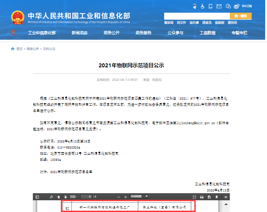The image size is (267, 212).
Task: Open the Weibo icon in header
Action: (236, 6)
